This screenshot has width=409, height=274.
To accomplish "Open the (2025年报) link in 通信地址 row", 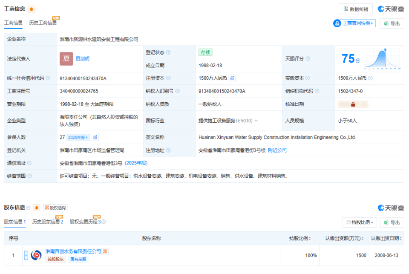I will [136, 163].
